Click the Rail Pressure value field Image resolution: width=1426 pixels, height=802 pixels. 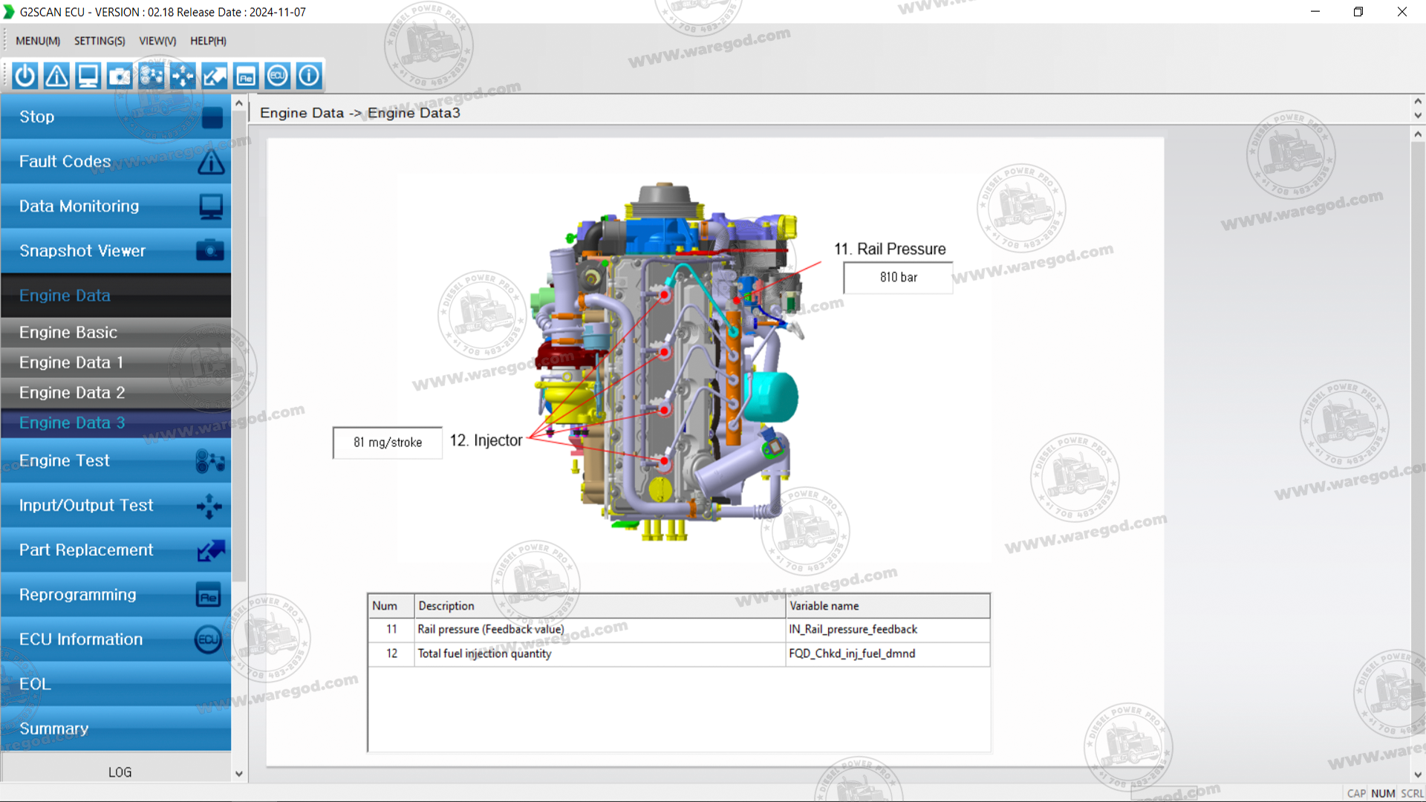[898, 278]
